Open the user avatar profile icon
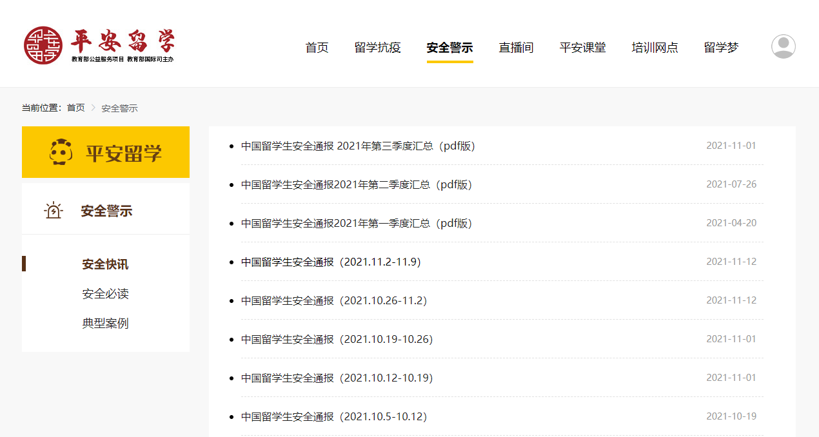The height and width of the screenshot is (437, 819). [x=783, y=46]
